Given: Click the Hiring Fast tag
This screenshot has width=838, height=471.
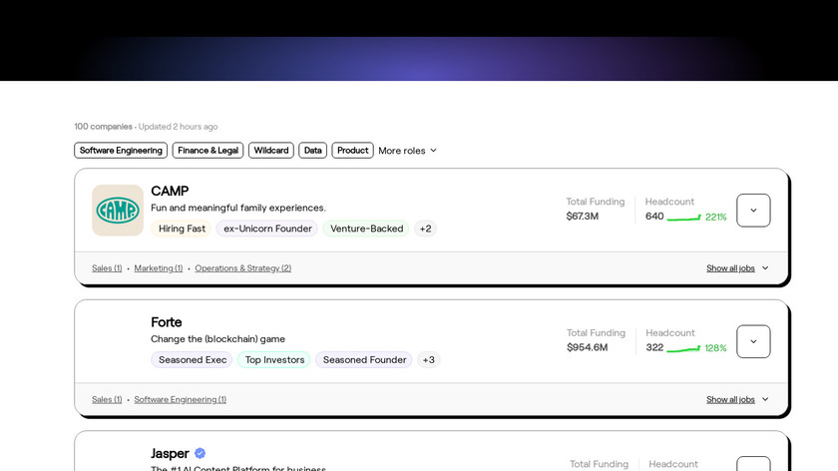Looking at the screenshot, I should 182,229.
